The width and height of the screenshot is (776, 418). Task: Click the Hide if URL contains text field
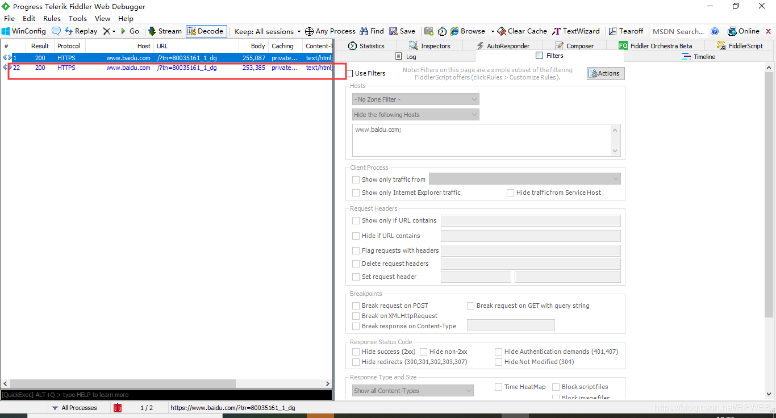[x=531, y=236]
